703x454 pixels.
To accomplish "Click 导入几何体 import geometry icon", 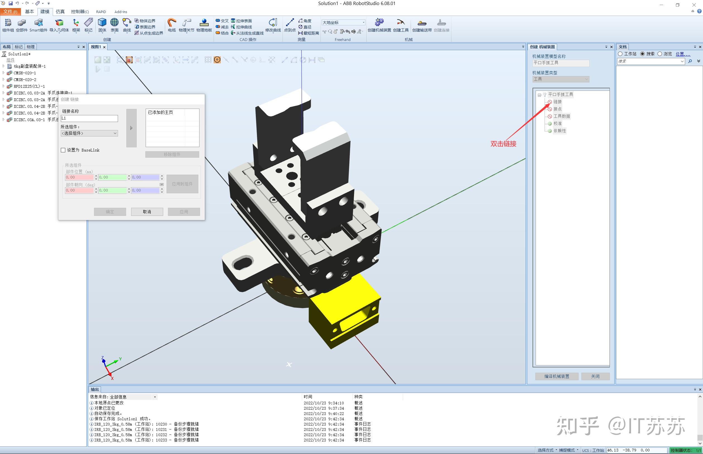I will 59,25.
